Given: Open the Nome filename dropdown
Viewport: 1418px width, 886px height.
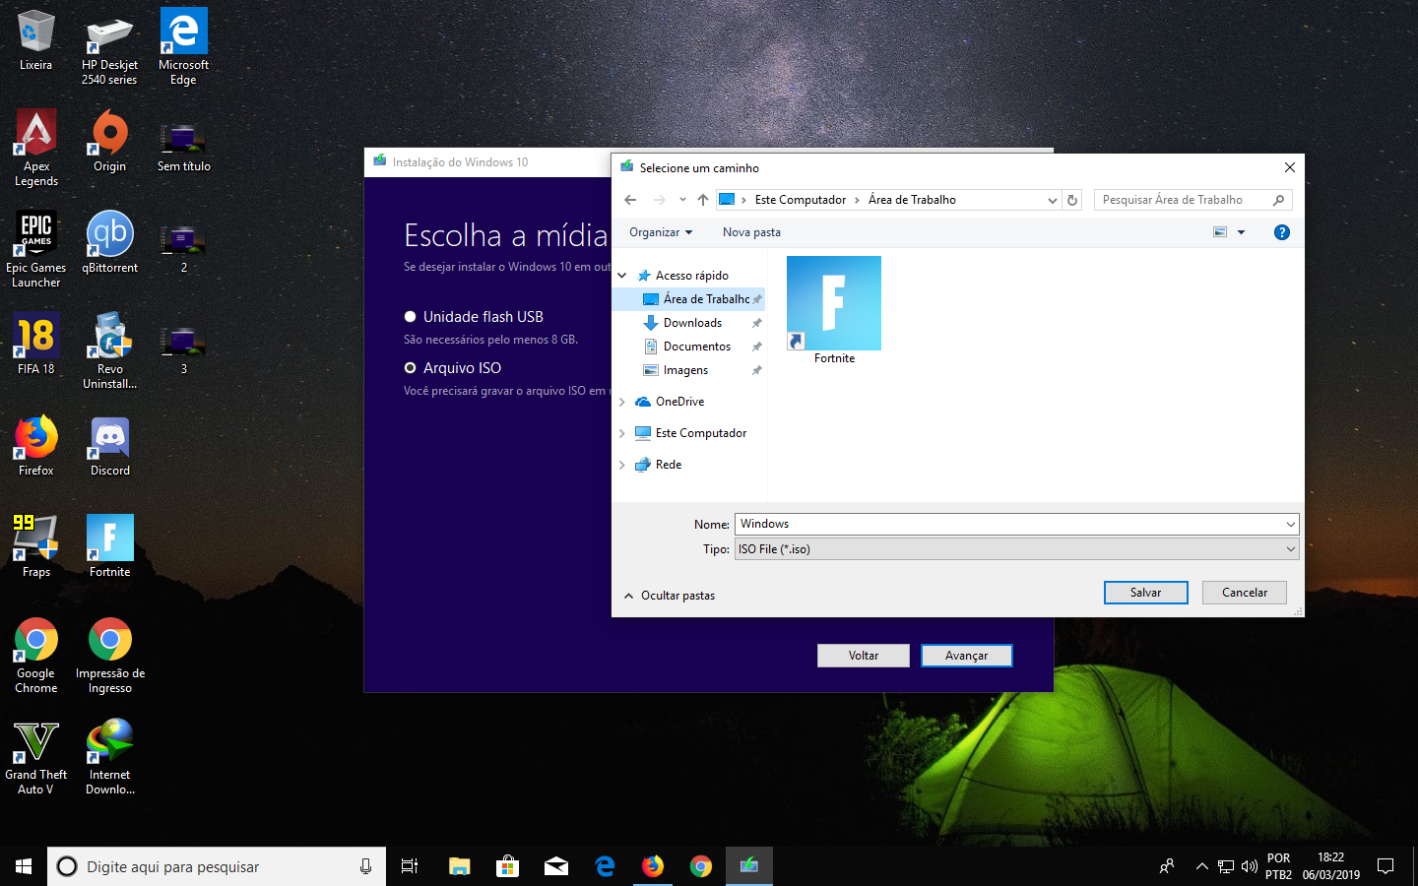Looking at the screenshot, I should pyautogui.click(x=1290, y=524).
